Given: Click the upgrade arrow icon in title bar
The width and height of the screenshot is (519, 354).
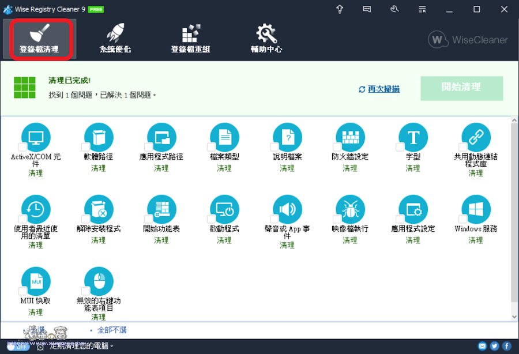Looking at the screenshot, I should (x=340, y=9).
